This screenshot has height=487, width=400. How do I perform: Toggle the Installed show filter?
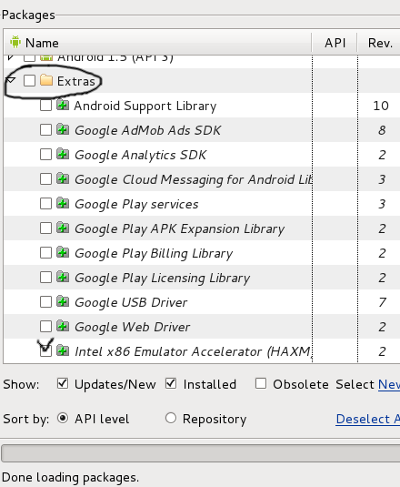click(171, 383)
